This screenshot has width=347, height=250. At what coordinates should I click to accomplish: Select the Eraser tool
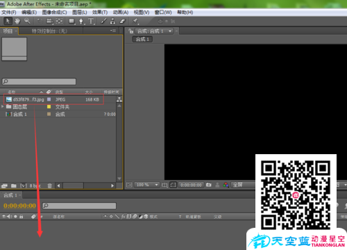122,22
